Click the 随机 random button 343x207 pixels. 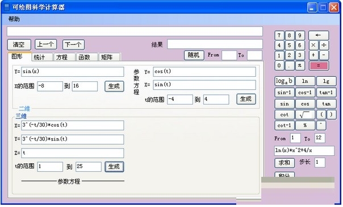[x=194, y=55]
